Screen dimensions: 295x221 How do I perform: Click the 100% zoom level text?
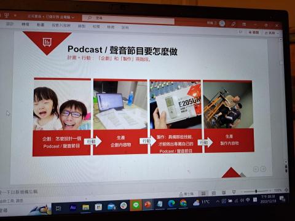278,190
